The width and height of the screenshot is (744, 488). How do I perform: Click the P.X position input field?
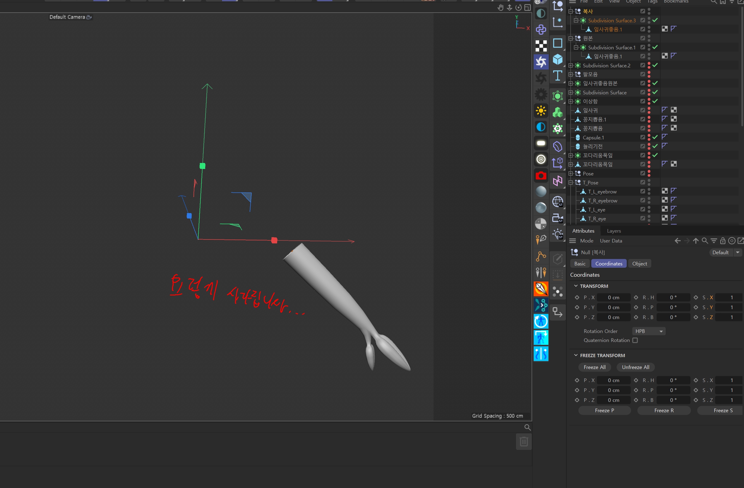pos(613,297)
